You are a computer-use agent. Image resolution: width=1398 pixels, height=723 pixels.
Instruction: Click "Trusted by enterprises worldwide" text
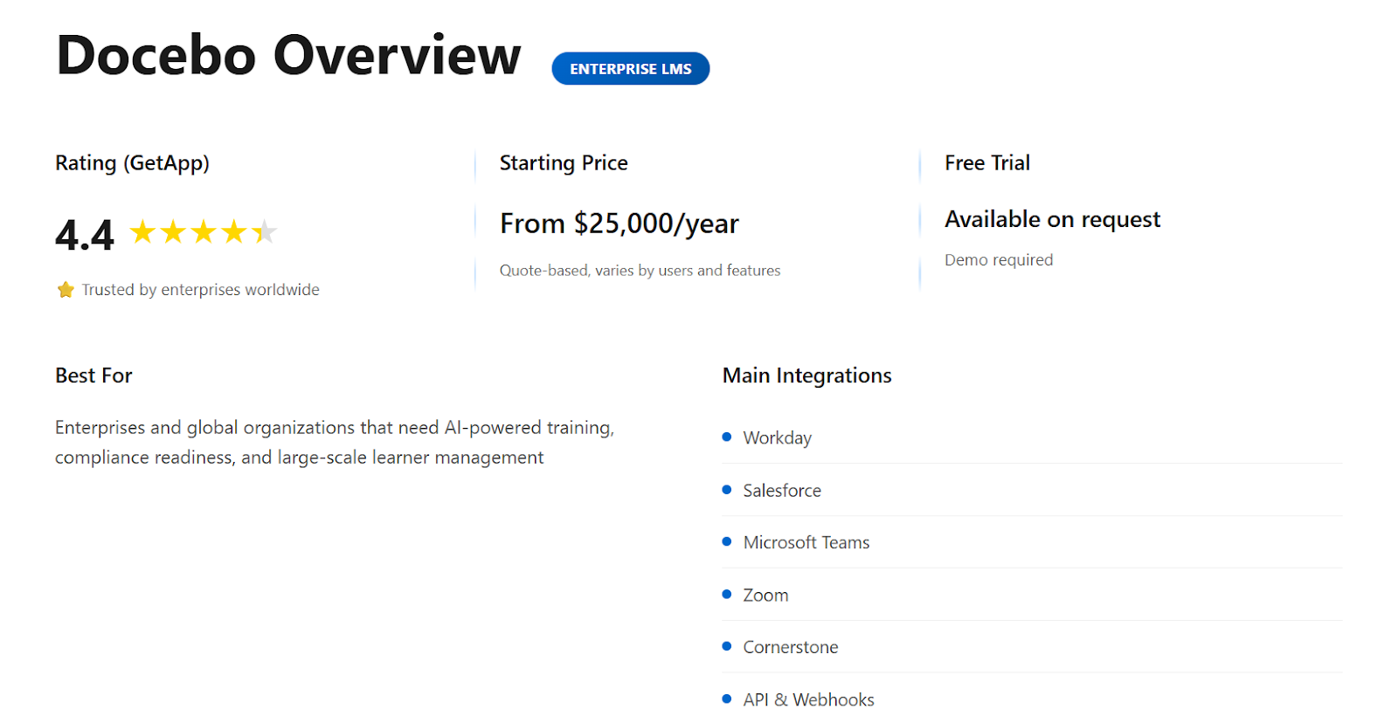click(x=201, y=290)
